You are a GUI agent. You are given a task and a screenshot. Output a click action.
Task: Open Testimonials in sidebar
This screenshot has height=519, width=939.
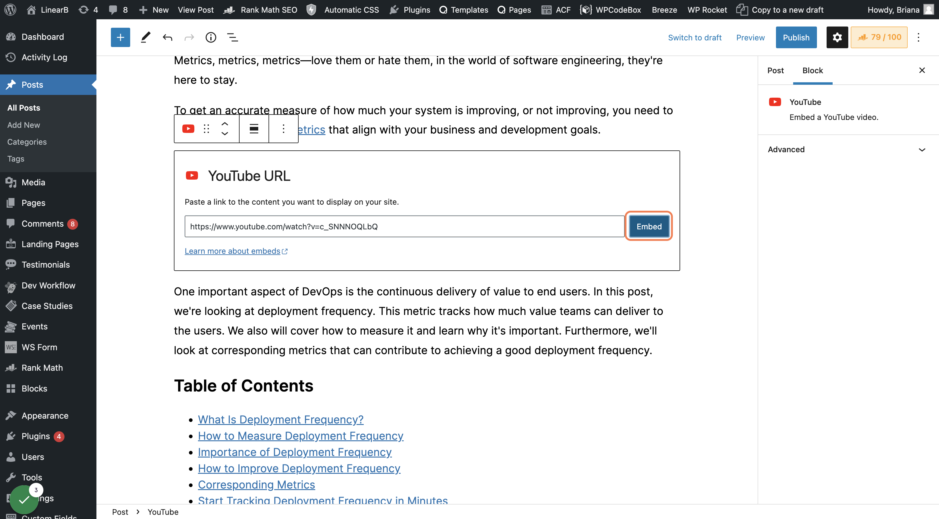pos(48,265)
